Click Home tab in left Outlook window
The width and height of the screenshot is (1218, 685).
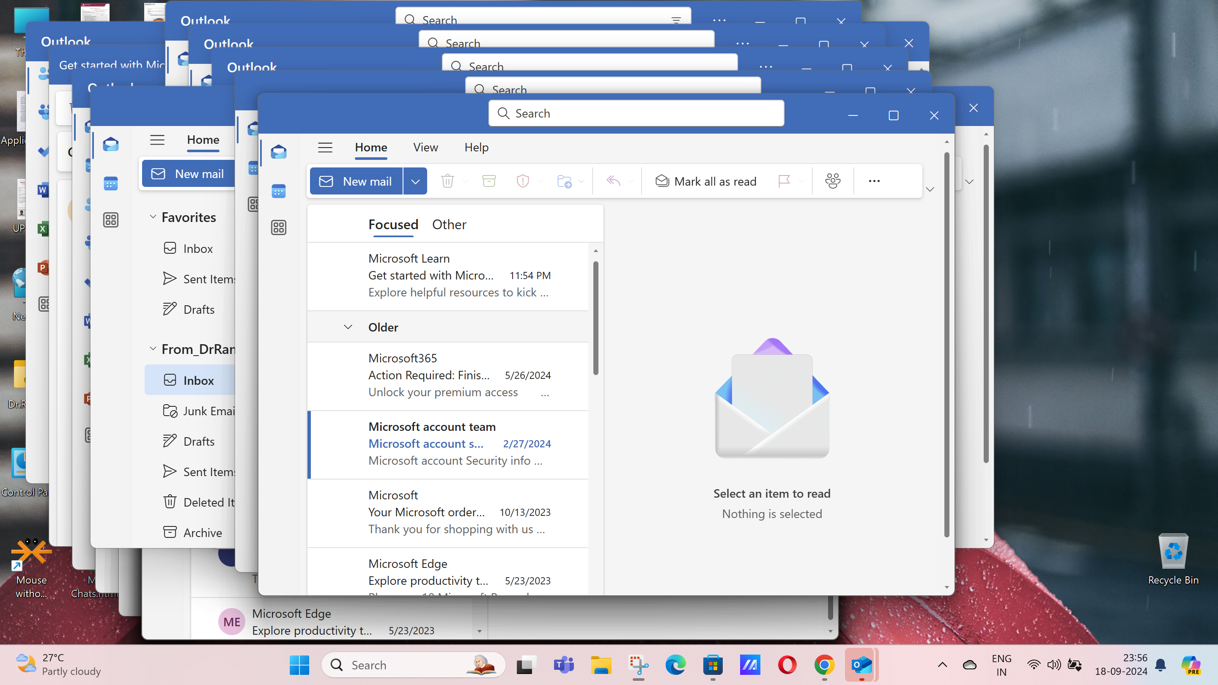(x=203, y=140)
